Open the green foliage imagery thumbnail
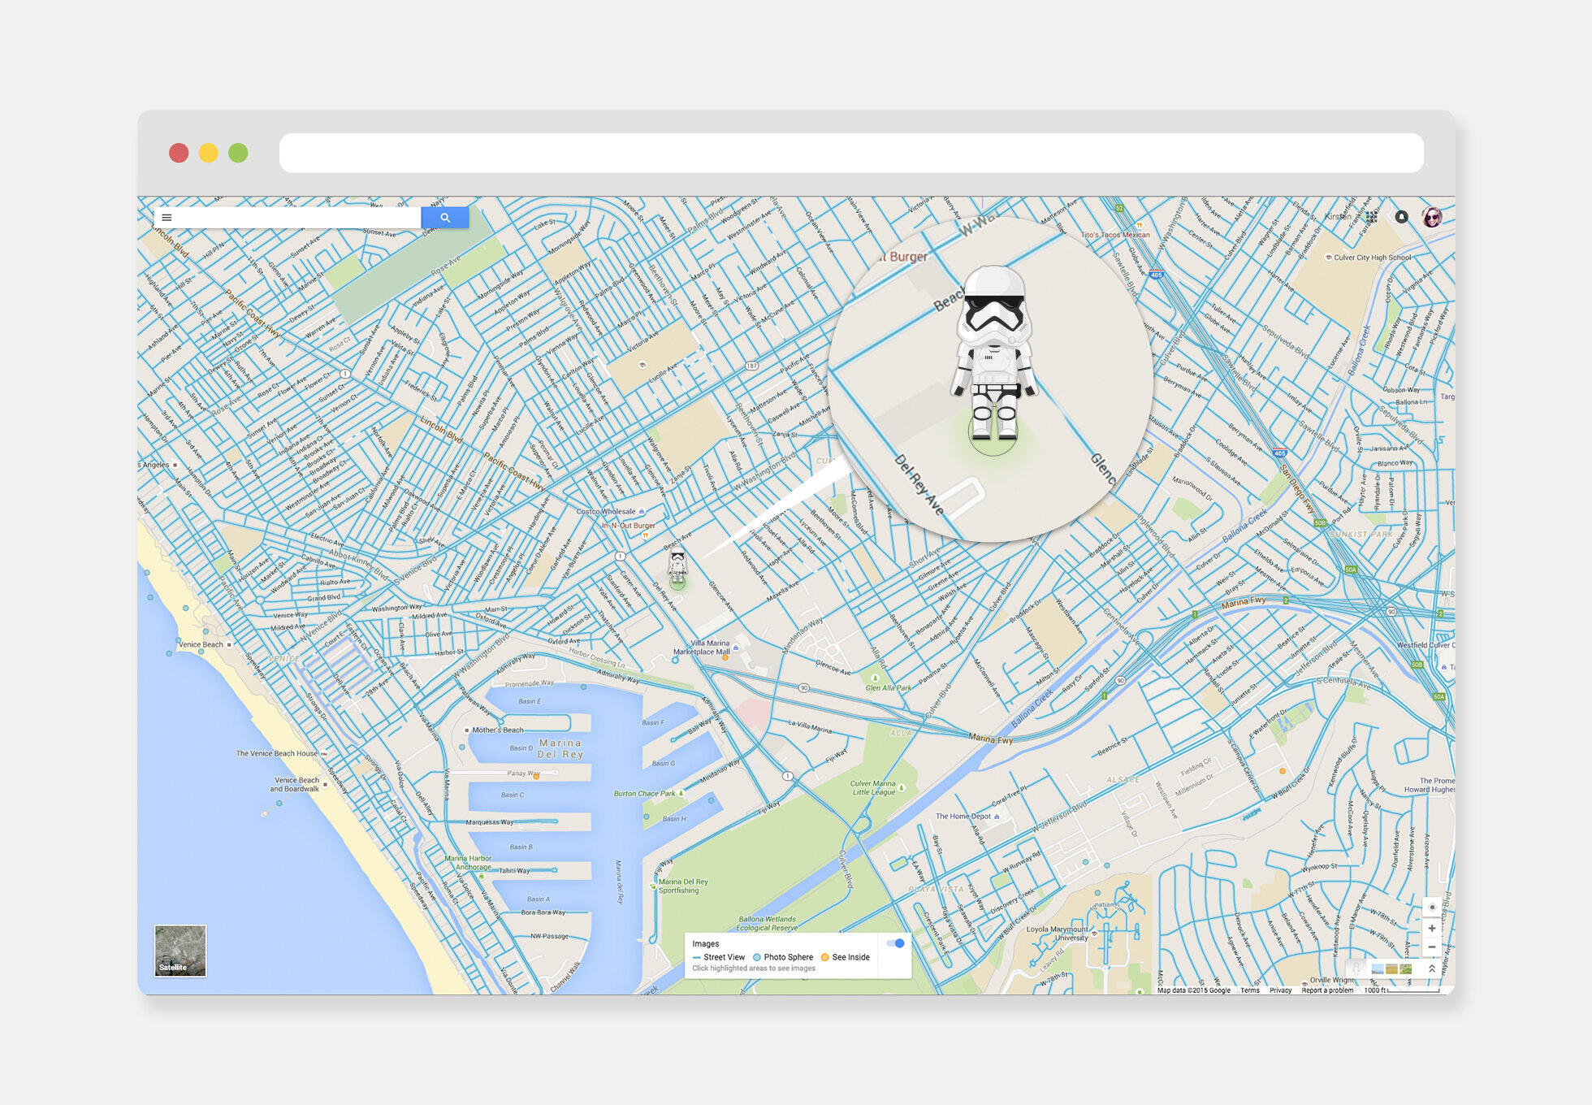Viewport: 1592px width, 1105px height. pos(1405,968)
